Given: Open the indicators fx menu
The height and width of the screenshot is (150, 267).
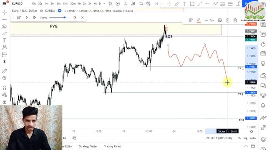Looking at the screenshot, I should pyautogui.click(x=125, y=4).
